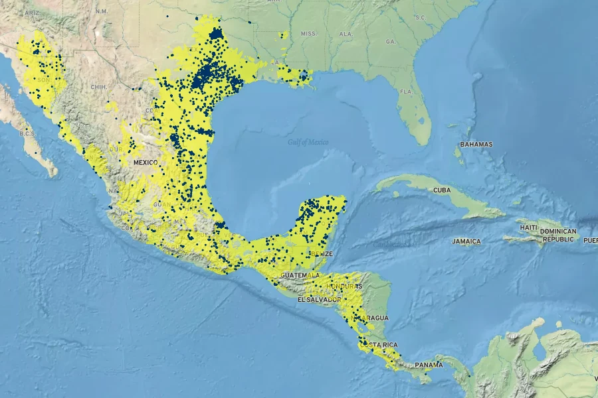This screenshot has height=398, width=598.
Task: Click the Gulf of Mexico text
Action: [x=308, y=142]
